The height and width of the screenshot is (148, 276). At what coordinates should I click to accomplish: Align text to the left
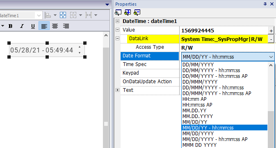pos(44,26)
